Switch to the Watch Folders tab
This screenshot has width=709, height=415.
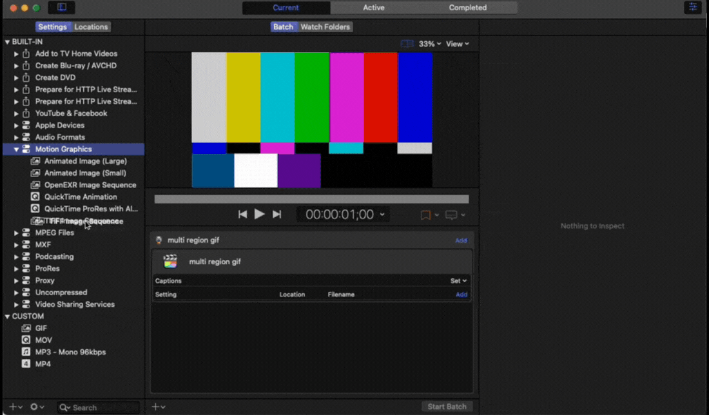[x=325, y=26]
